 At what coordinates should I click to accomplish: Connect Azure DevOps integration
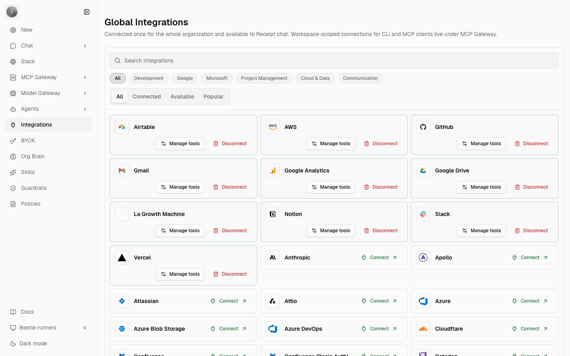click(379, 329)
